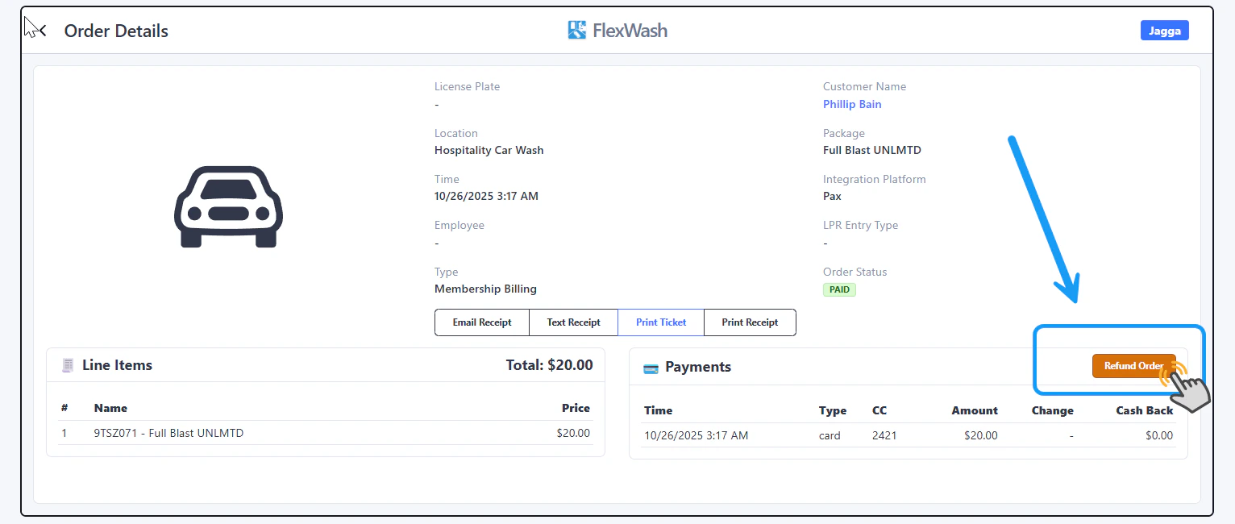
Task: Click the Membership Billing type value
Action: coord(485,289)
